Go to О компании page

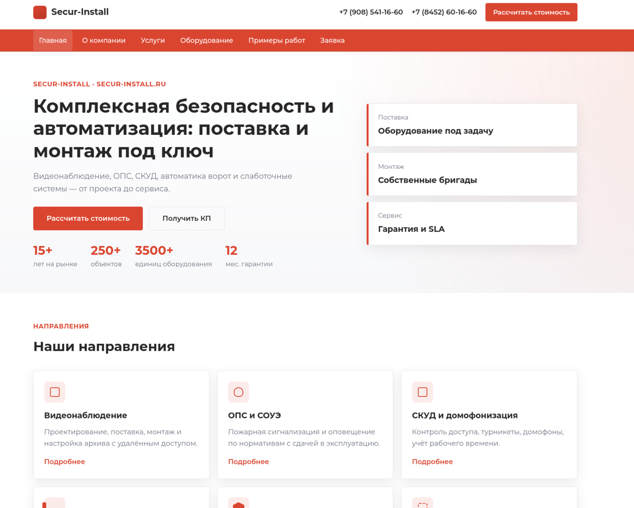click(x=104, y=41)
